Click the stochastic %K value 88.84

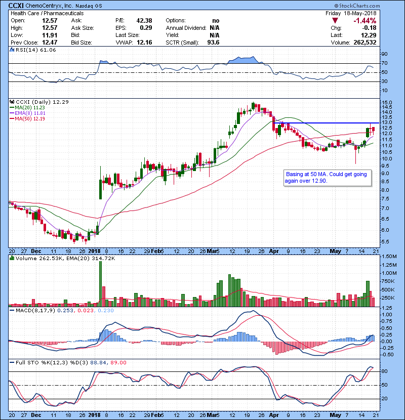click(98, 363)
